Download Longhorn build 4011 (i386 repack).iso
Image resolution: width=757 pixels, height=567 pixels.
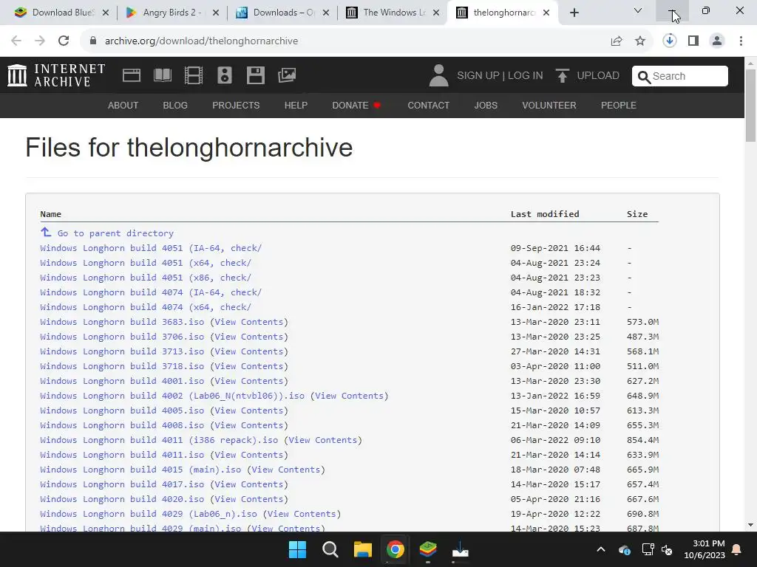point(159,440)
